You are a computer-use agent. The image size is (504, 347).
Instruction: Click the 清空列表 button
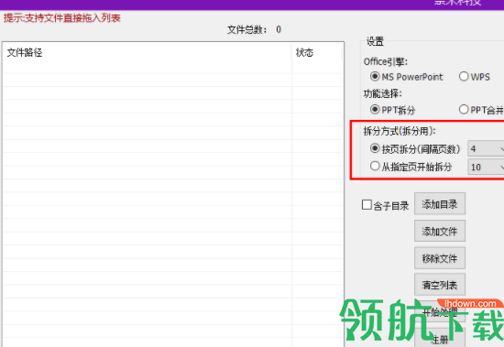click(x=439, y=285)
